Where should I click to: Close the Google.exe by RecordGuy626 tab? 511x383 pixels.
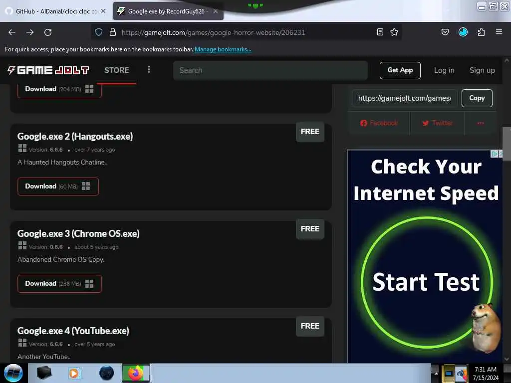pyautogui.click(x=216, y=11)
